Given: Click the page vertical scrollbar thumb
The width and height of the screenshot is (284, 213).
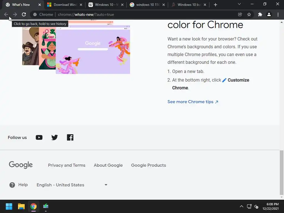Looking at the screenshot, I should point(282,173).
